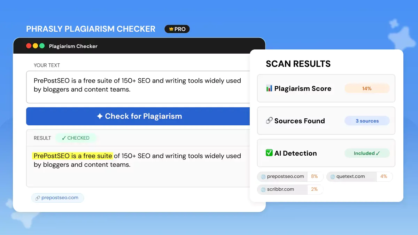Click the Plagiarism Score label
418x235 pixels.
303,88
